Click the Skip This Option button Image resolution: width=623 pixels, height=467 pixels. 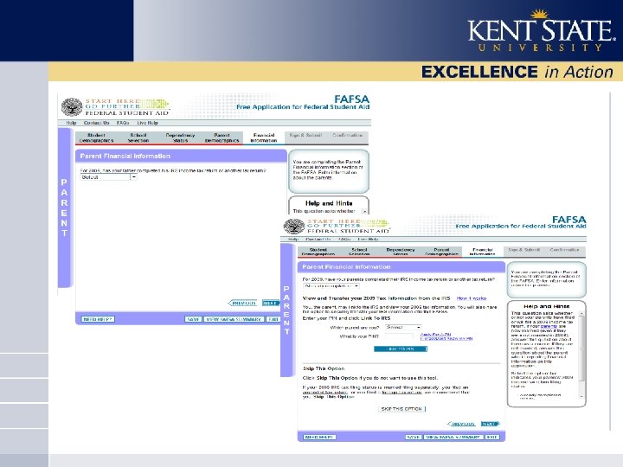[401, 409]
